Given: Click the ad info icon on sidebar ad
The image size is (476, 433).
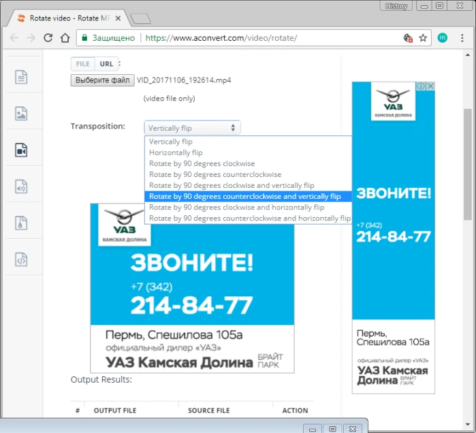Looking at the screenshot, I should [421, 86].
